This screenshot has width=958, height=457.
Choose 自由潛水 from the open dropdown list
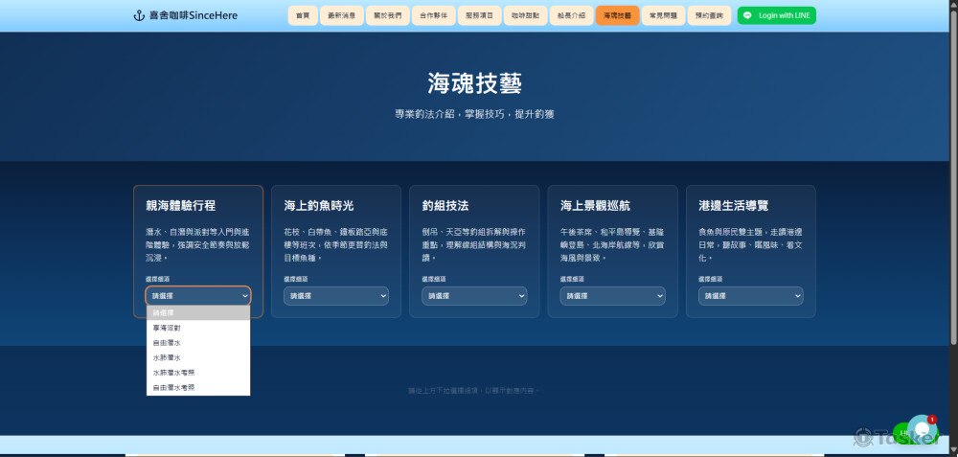pyautogui.click(x=166, y=342)
